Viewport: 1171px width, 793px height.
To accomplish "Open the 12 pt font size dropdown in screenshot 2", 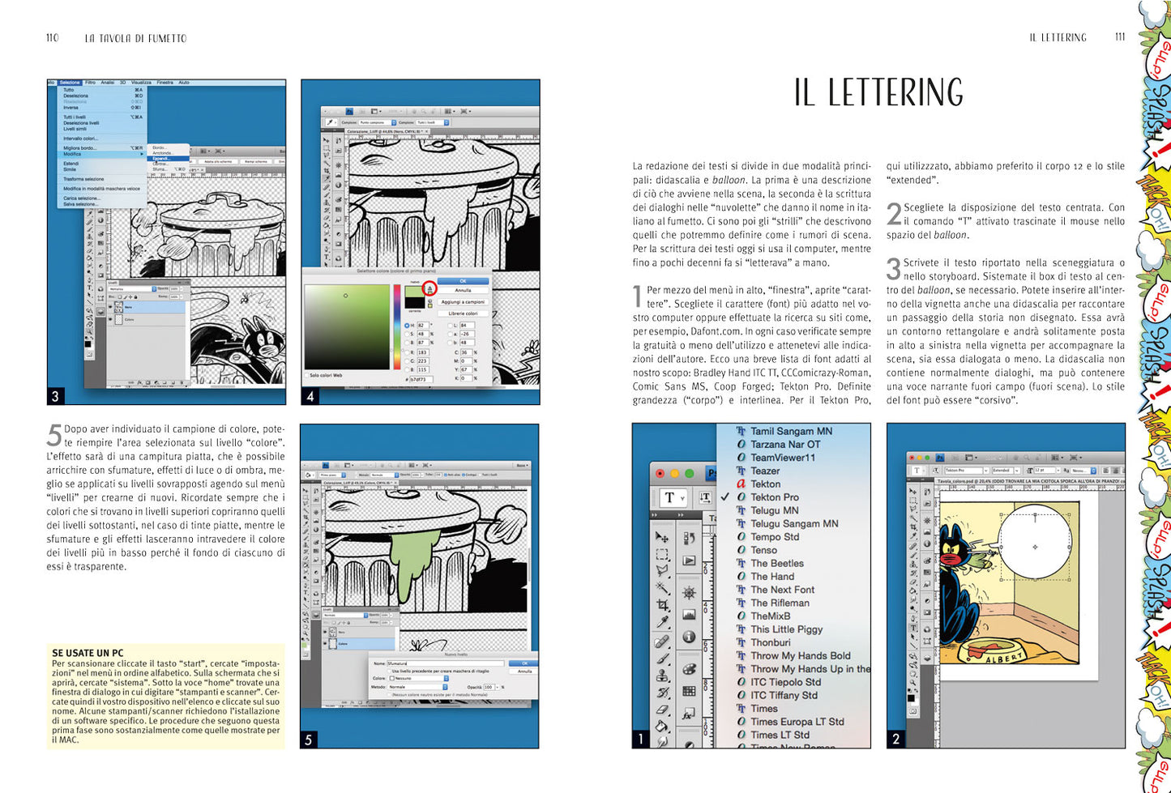I will point(1047,471).
